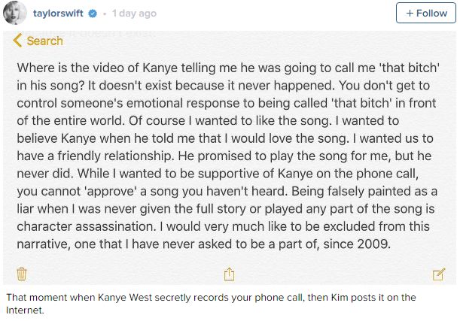The height and width of the screenshot is (321, 460).
Task: Open the taylorswift username link
Action: coord(58,14)
